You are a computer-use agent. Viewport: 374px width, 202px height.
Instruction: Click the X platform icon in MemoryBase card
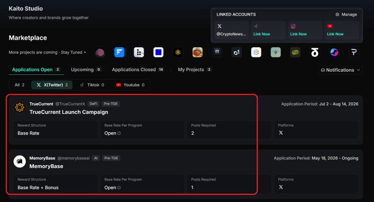(x=281, y=187)
